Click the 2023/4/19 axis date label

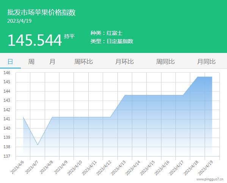[205, 168]
